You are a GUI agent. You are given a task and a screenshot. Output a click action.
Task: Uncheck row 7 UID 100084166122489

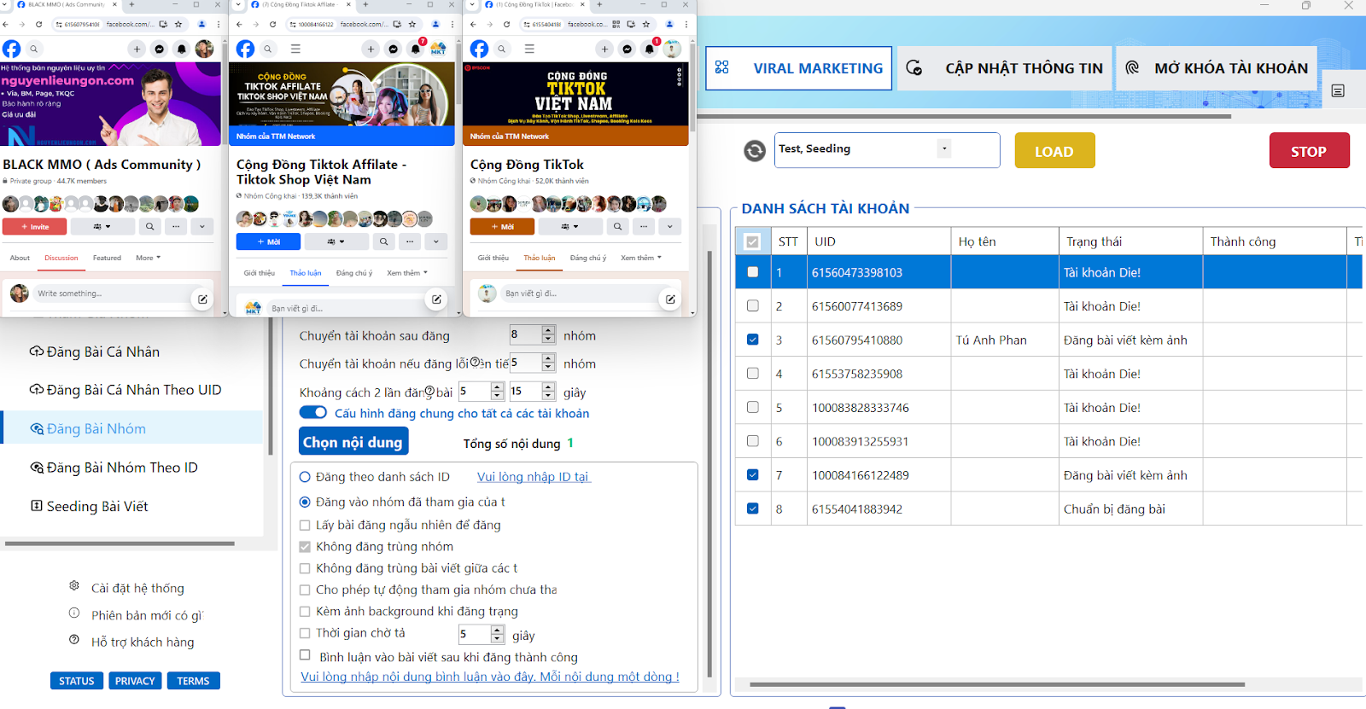(x=752, y=475)
